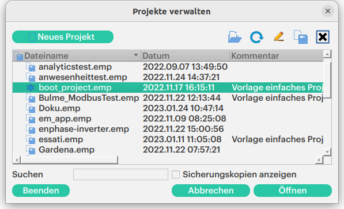Viewport: 344px width, 209px height.
Task: Click the save copy floppy icon
Action: pyautogui.click(x=301, y=37)
